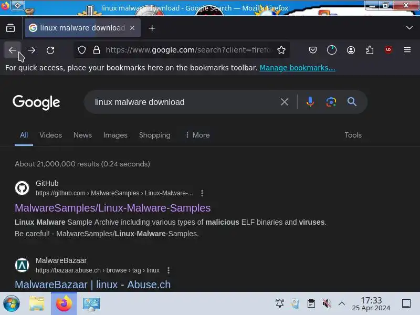
Task: Open notifications bell in tray
Action: (x=280, y=303)
